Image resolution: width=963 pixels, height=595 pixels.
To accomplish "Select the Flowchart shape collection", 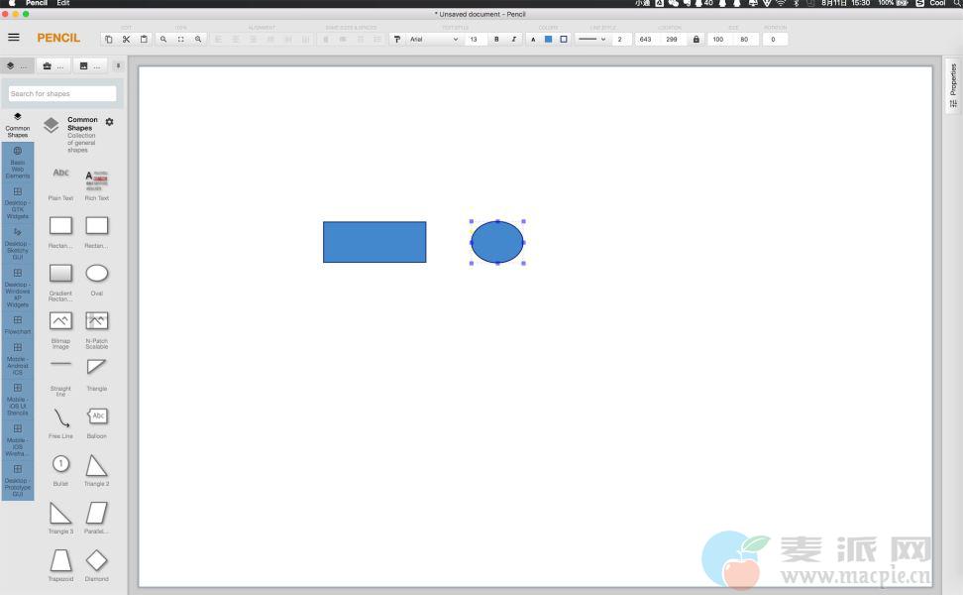I will (18, 324).
